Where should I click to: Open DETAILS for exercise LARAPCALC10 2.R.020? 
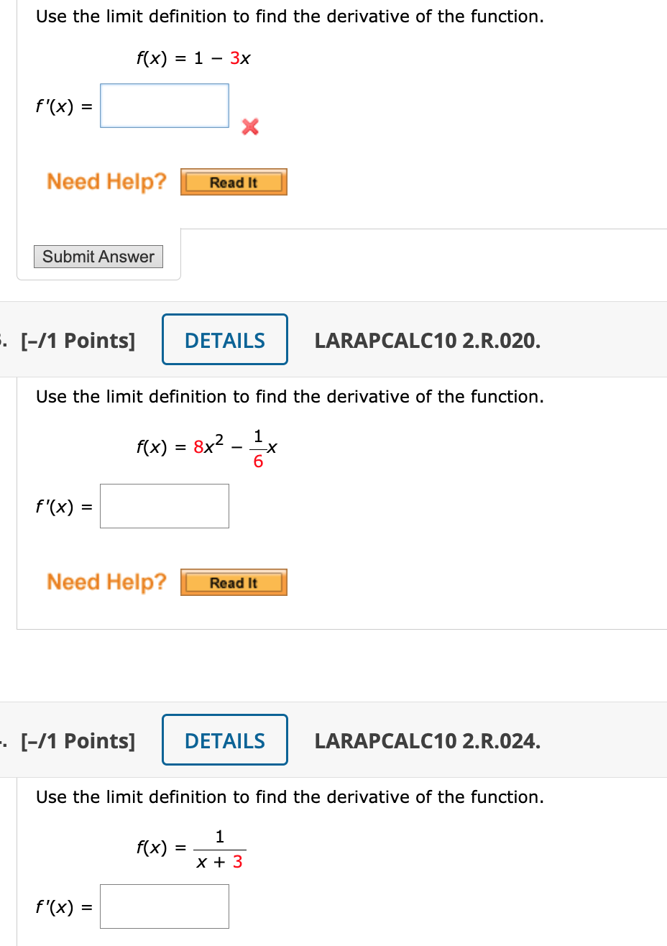click(224, 339)
